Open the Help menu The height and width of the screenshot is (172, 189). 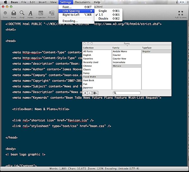tap(97, 2)
